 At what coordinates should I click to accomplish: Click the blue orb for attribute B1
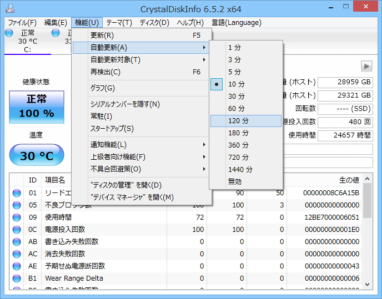tap(17, 278)
